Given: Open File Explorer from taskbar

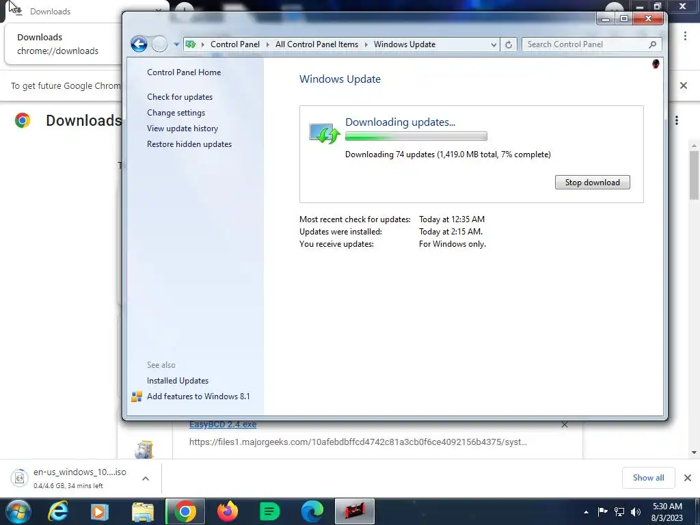Looking at the screenshot, I should (x=142, y=511).
